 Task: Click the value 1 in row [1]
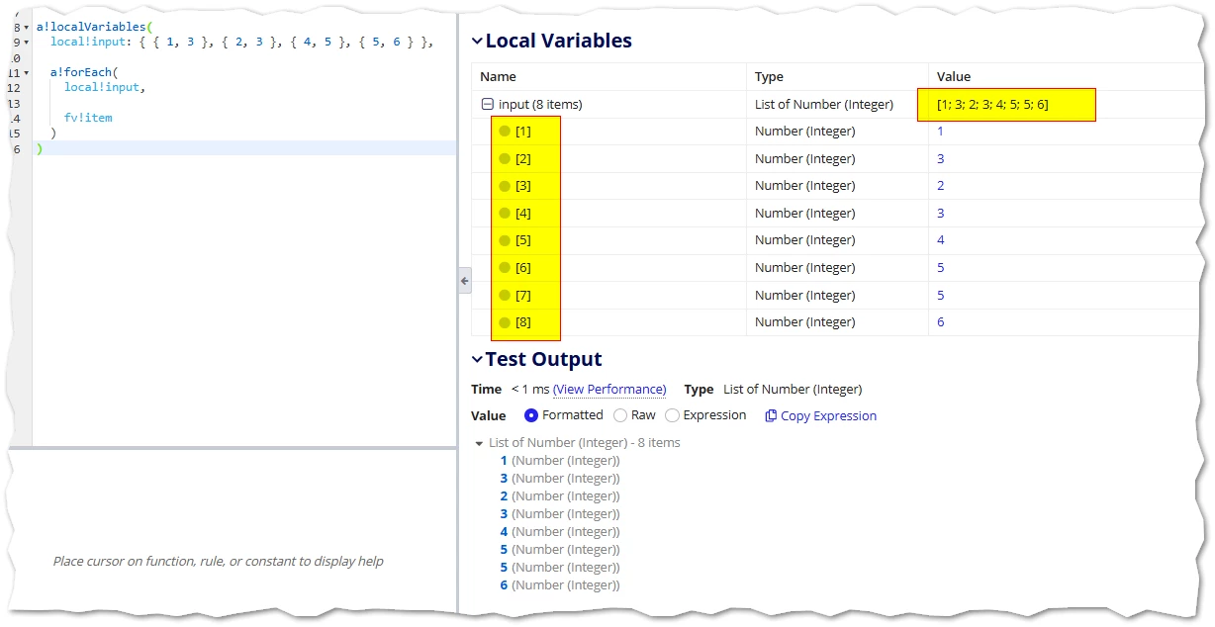[x=940, y=132]
